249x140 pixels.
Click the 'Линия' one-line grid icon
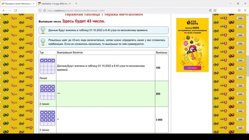[x=47, y=66]
